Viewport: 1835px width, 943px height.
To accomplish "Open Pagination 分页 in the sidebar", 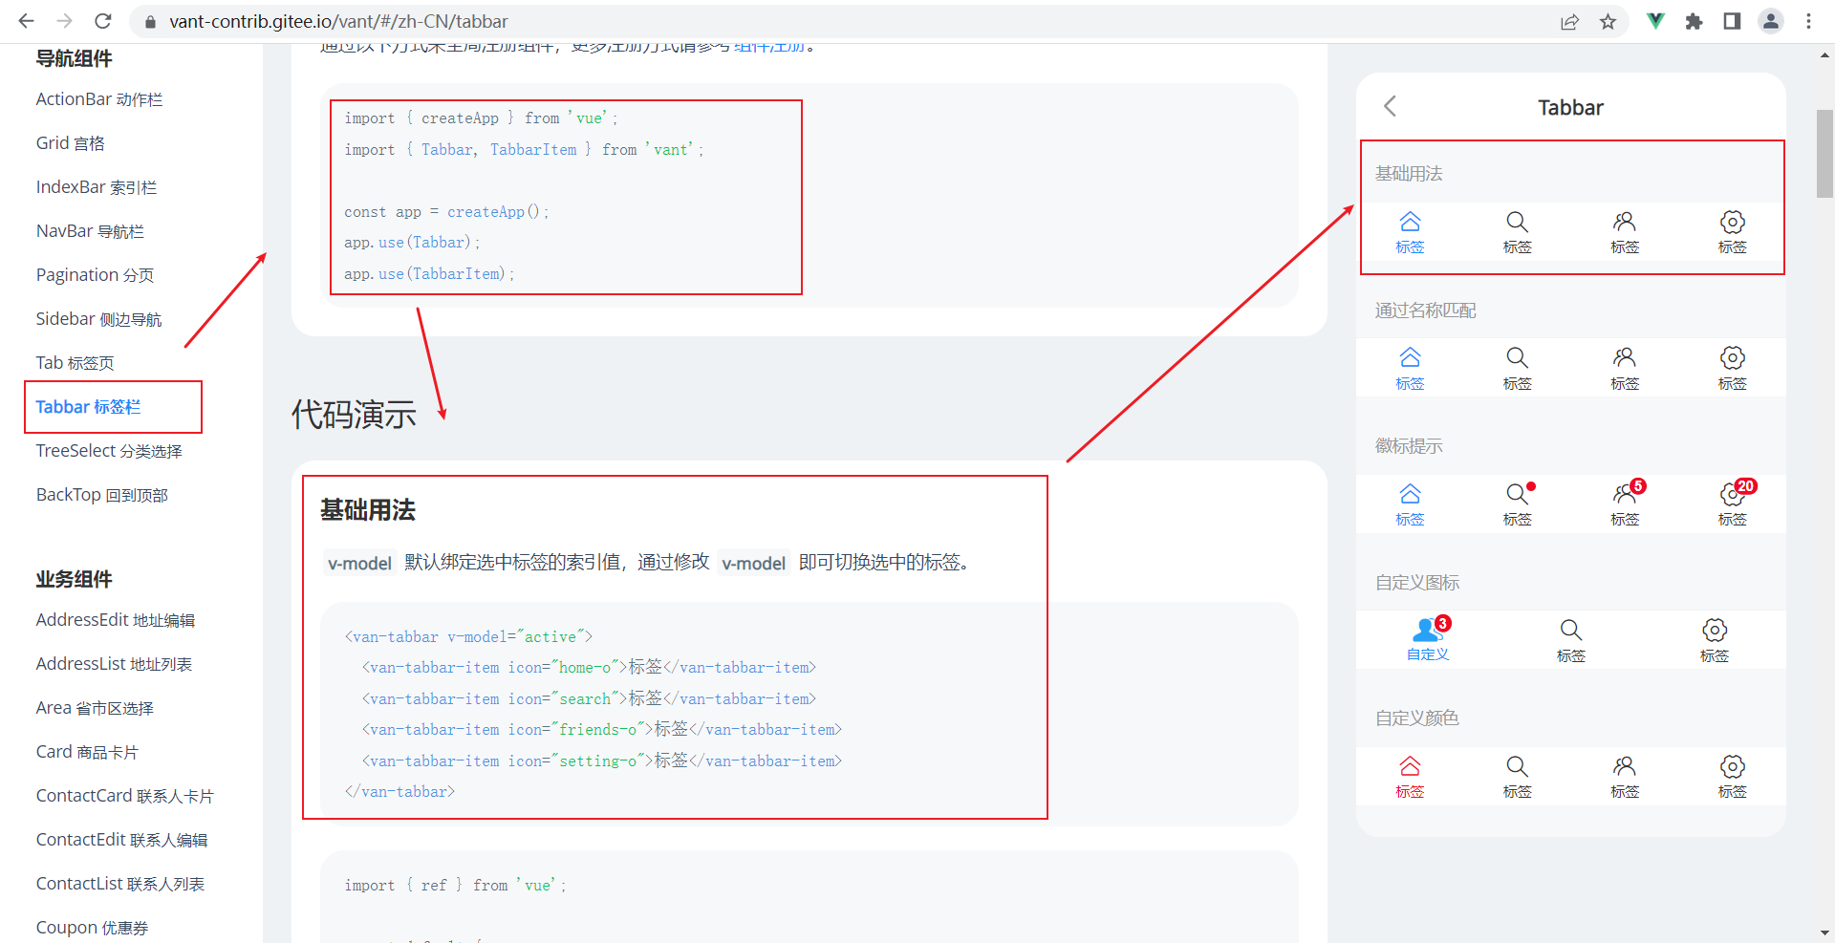I will (95, 275).
